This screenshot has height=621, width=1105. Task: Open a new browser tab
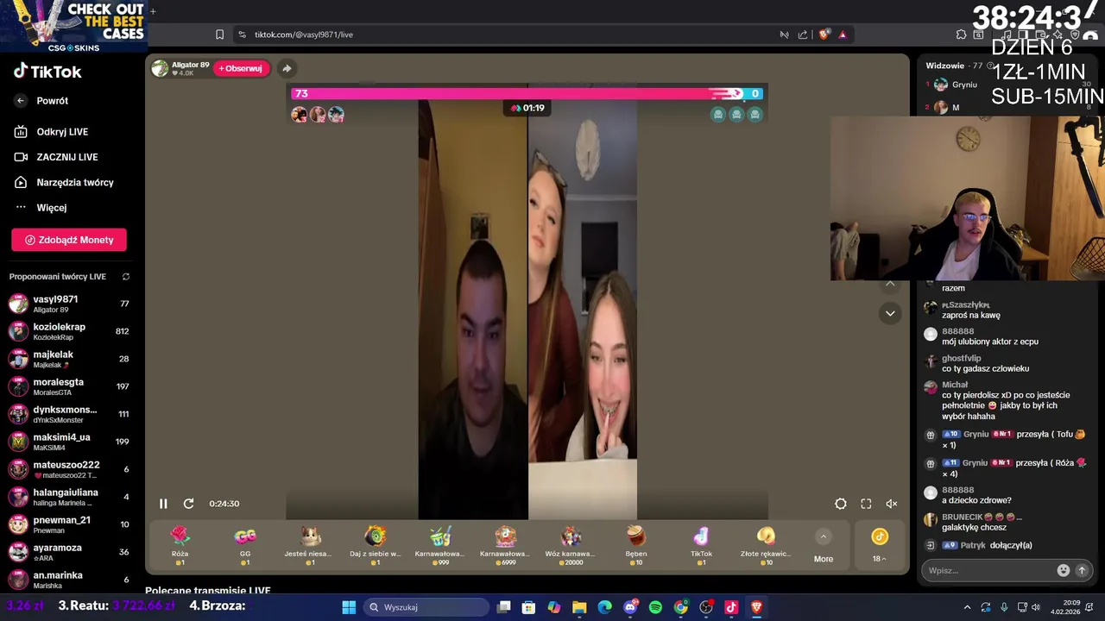coord(153,11)
